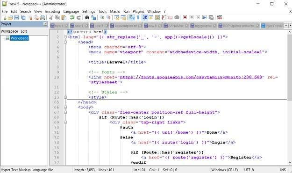
Task: Click the ABC spell check icon
Action: 220,17
